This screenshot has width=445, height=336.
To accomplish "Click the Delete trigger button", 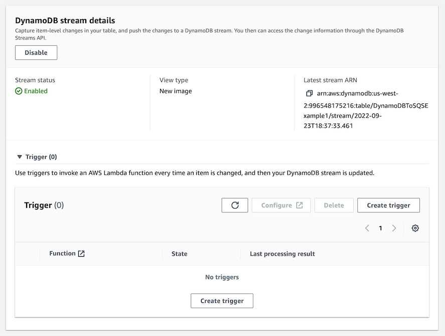I will 334,205.
